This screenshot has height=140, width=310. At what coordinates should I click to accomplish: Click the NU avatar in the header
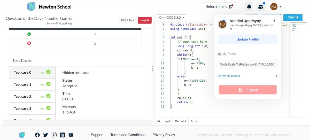click(x=274, y=7)
